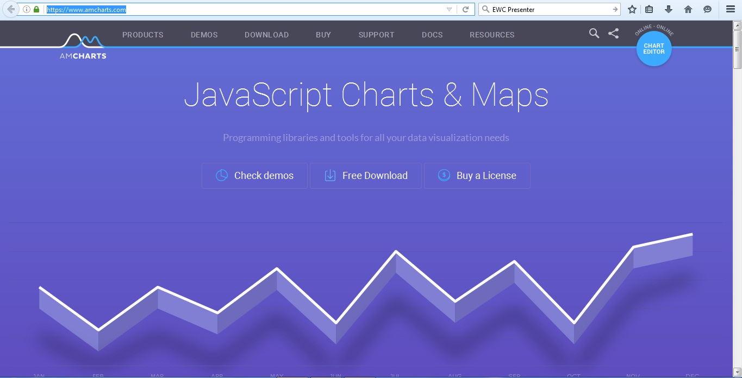Open the SUPPORT nav item
This screenshot has height=378, width=742.
coord(377,35)
